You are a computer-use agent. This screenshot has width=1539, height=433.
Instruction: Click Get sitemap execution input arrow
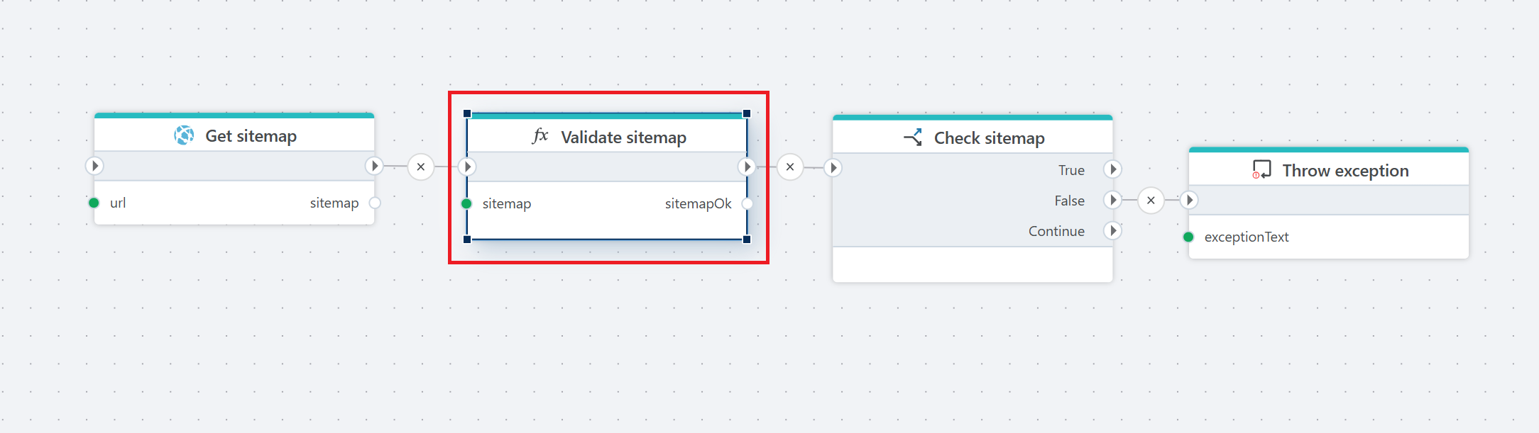[94, 166]
